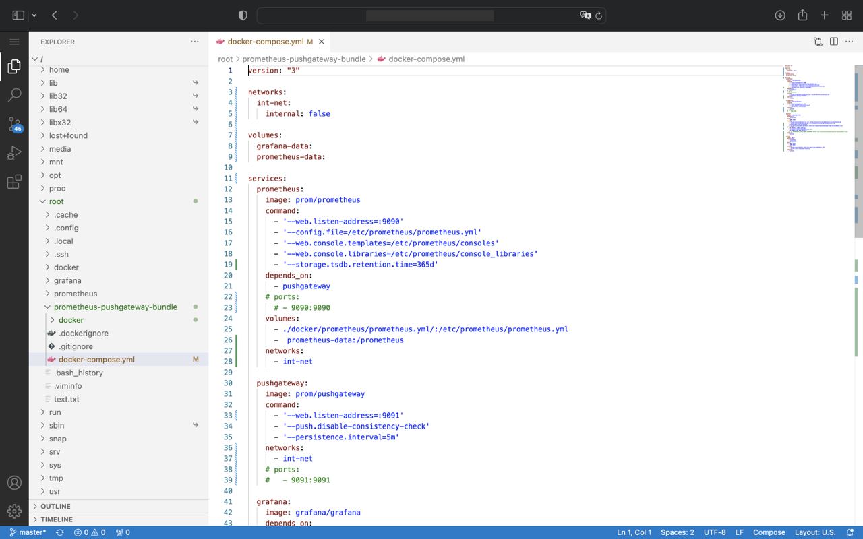Click the browser address bar
863x539 pixels.
click(x=431, y=15)
